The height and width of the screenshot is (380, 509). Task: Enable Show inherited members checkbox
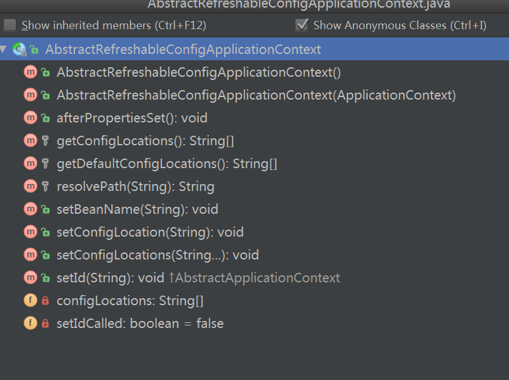click(x=10, y=25)
